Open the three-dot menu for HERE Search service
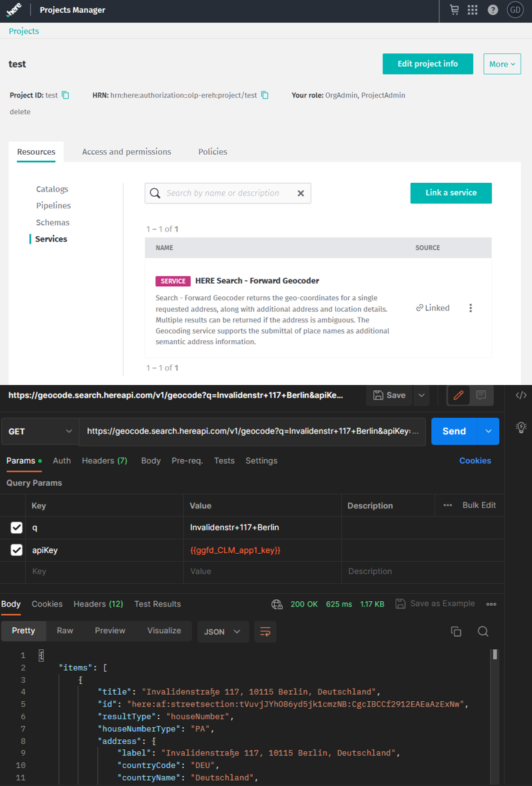Screen dimensions: 532x786 pyautogui.click(x=471, y=308)
